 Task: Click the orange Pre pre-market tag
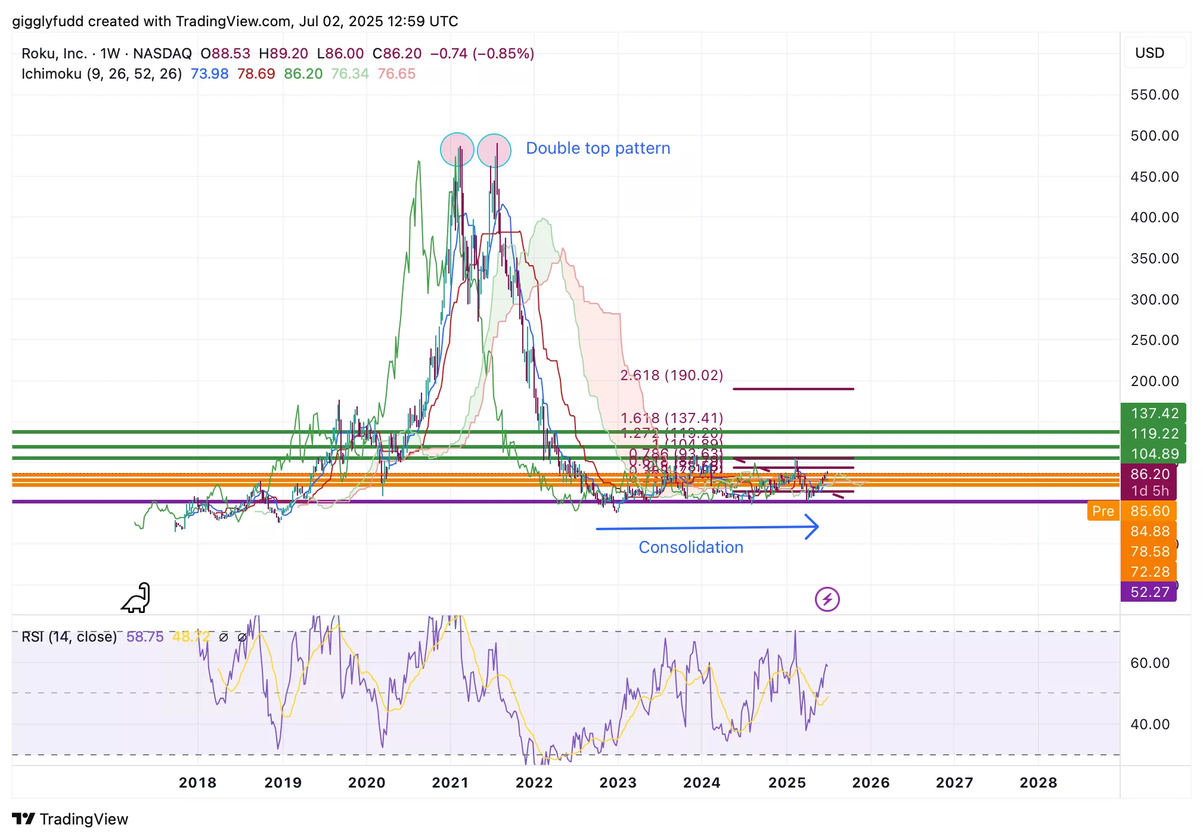(1102, 511)
